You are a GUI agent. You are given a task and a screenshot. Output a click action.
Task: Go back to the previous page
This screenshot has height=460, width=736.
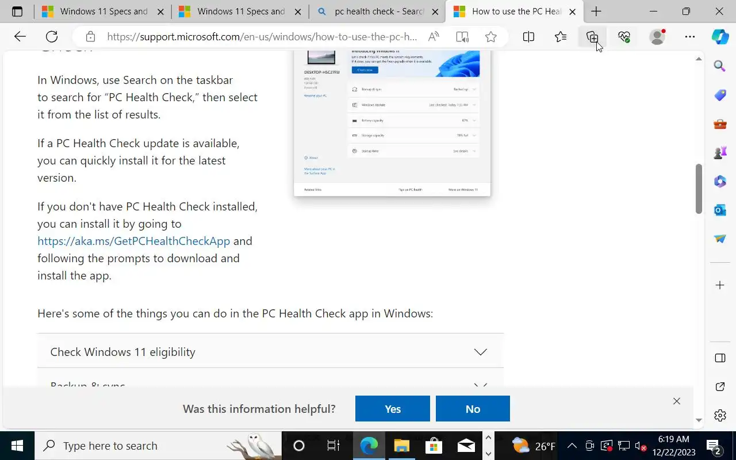point(20,37)
